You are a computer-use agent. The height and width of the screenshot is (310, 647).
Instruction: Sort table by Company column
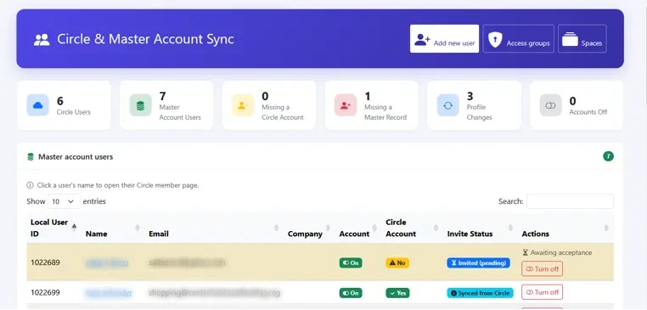coord(310,228)
